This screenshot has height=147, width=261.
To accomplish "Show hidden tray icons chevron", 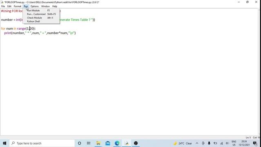I will 197,143.
